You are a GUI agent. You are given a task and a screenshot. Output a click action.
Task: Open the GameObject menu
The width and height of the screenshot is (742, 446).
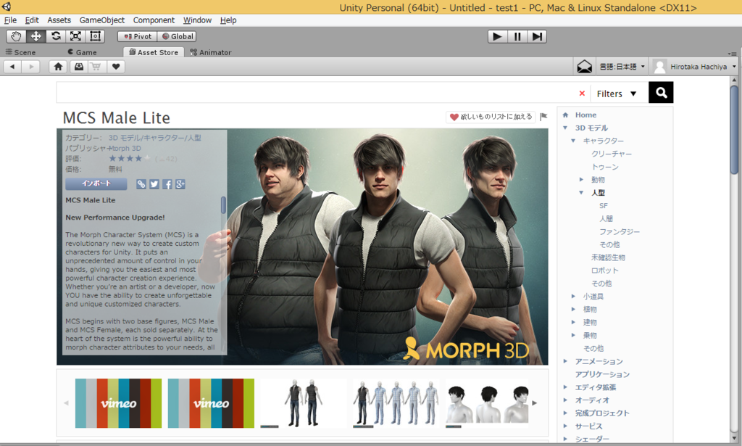pos(101,20)
